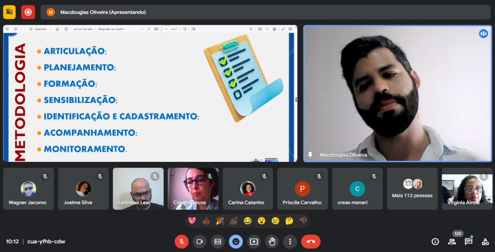The image size is (495, 252).
Task: Click 'Ler em voz alta' in PDF toolbar
Action: [82, 29]
